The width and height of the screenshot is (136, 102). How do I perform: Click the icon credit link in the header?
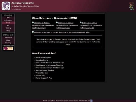pos(18,9)
